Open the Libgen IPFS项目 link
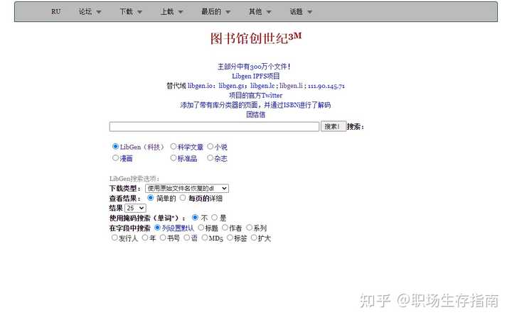Screen dimensions: 512x322 (x=256, y=76)
